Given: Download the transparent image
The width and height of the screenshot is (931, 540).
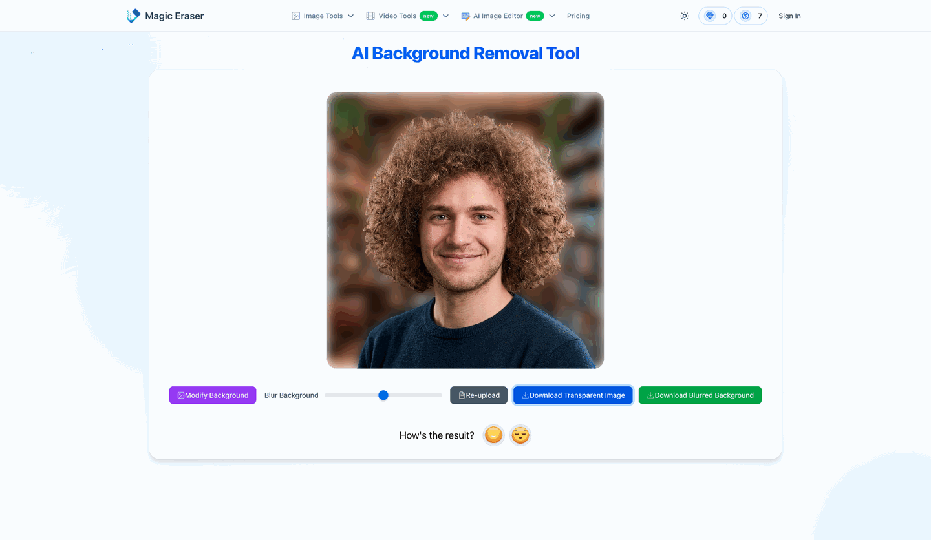Looking at the screenshot, I should (x=573, y=395).
